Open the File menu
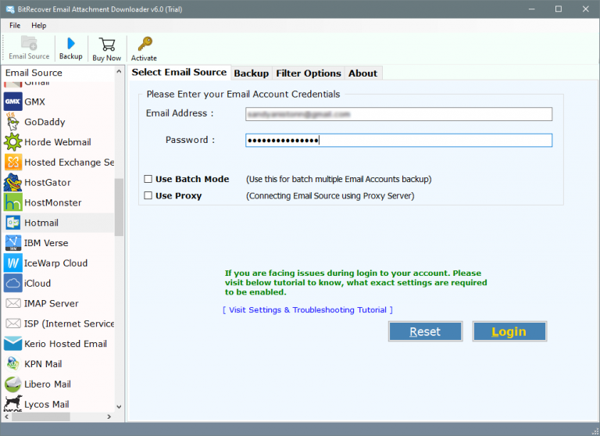 point(15,26)
